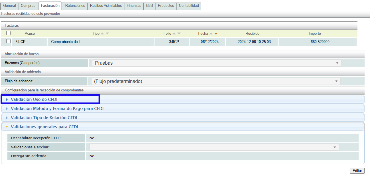Go to the Recibos Asimilables tab
Viewport: 370px width, 174px height.
(x=106, y=6)
